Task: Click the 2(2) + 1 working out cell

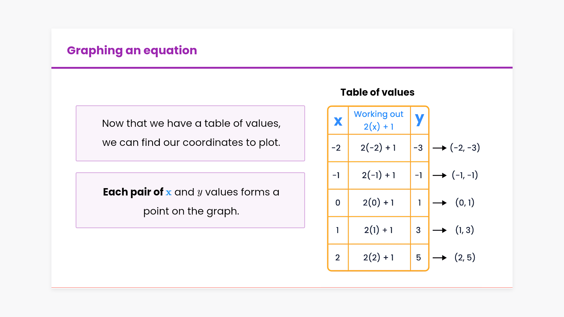Action: coord(378,258)
